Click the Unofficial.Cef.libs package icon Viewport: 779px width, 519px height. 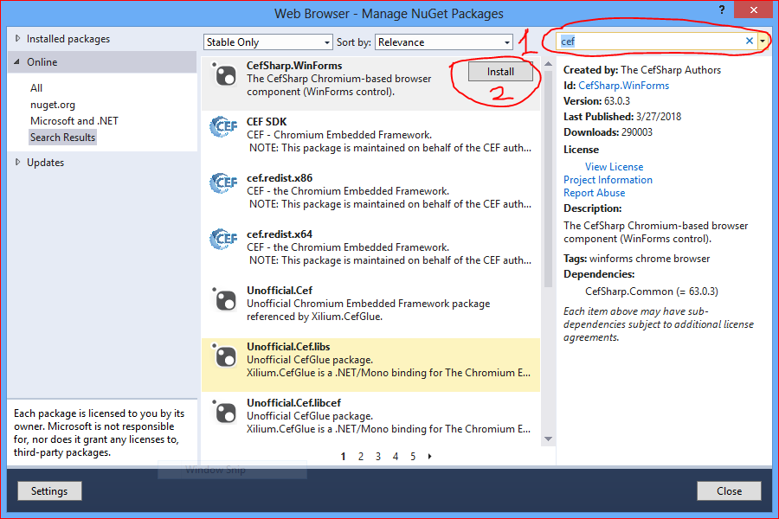point(223,356)
